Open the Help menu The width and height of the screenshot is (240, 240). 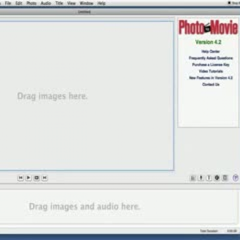101,3
